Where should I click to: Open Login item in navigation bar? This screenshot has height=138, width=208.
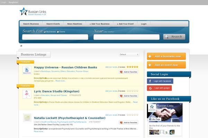click(x=144, y=24)
